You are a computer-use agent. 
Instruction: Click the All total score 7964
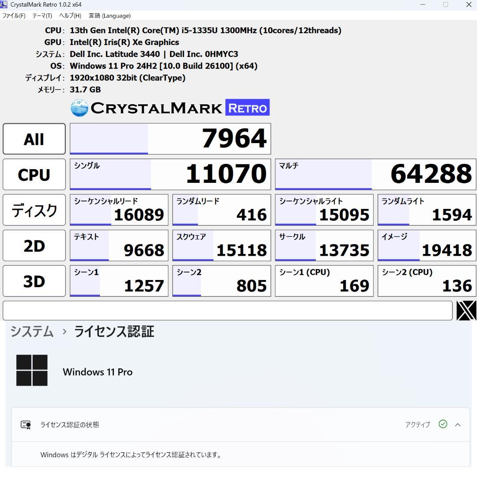[170, 139]
